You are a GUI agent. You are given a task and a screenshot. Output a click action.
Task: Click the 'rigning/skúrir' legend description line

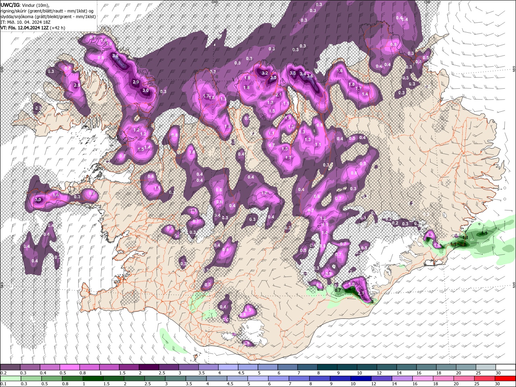pyautogui.click(x=47, y=11)
